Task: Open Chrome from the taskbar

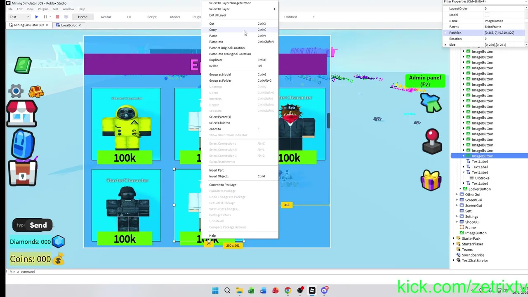Action: pos(288,291)
